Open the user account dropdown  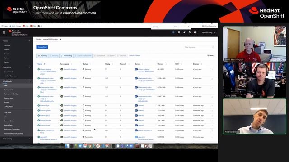209,32
